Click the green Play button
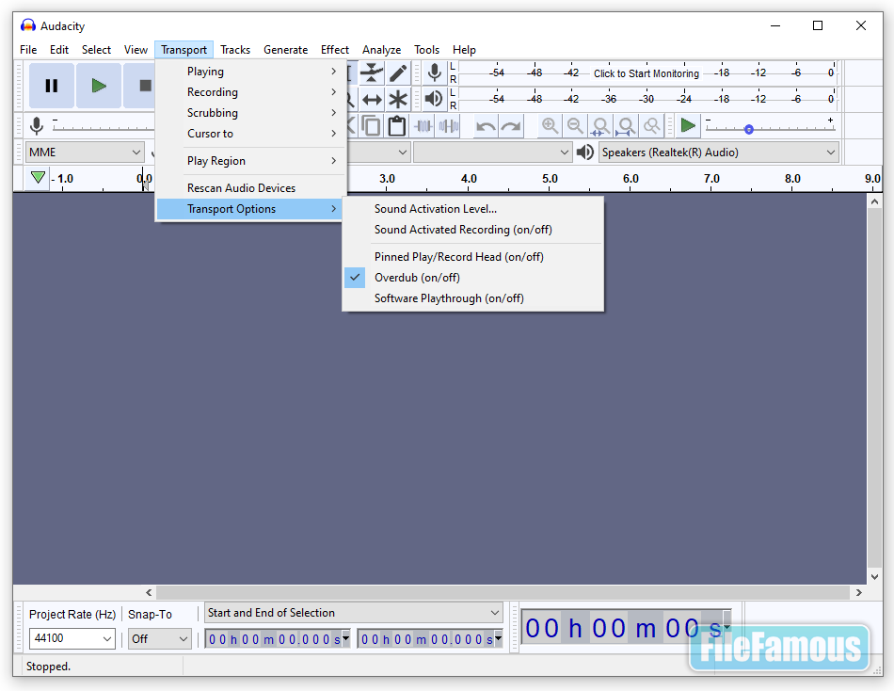894x691 pixels. pos(99,86)
